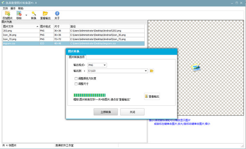
Task: Open the 帮助 menu
Action: [20, 9]
